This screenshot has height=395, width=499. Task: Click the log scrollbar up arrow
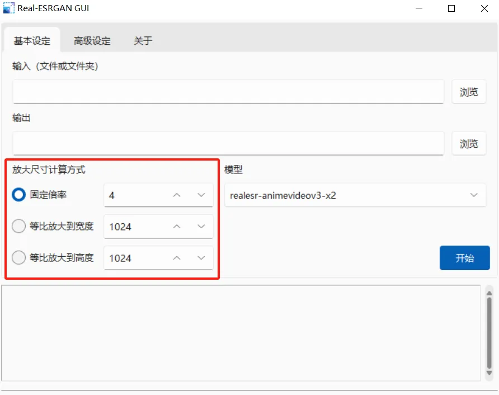click(x=489, y=293)
